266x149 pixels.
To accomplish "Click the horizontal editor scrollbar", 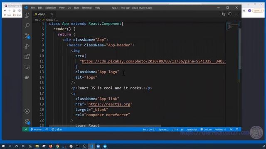I will (105, 126).
